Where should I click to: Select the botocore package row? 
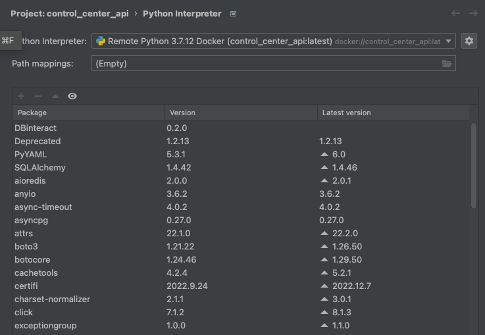241,259
